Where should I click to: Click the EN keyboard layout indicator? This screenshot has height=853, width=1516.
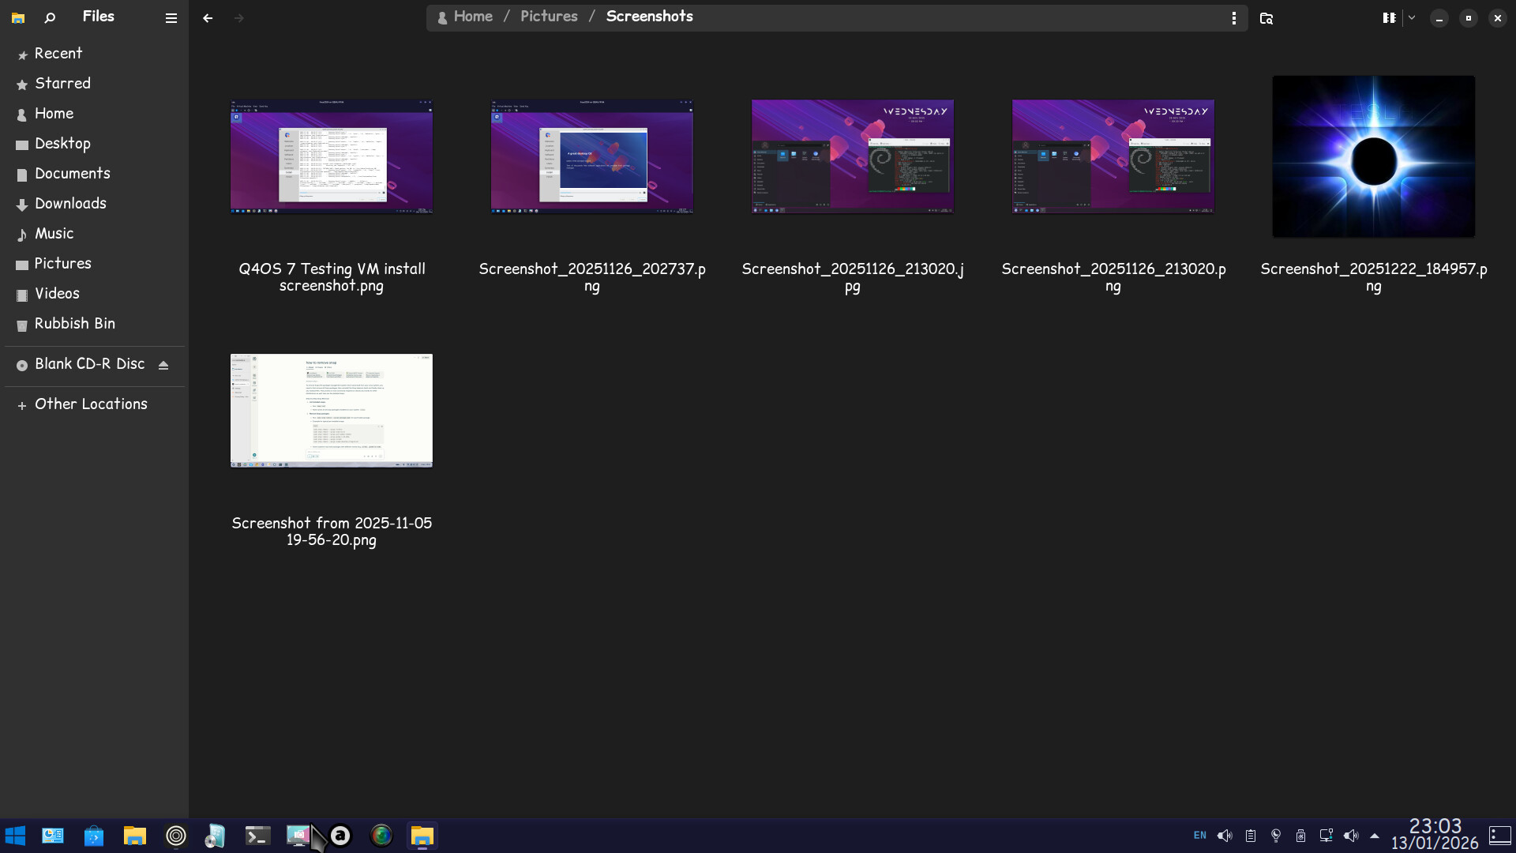pyautogui.click(x=1199, y=836)
